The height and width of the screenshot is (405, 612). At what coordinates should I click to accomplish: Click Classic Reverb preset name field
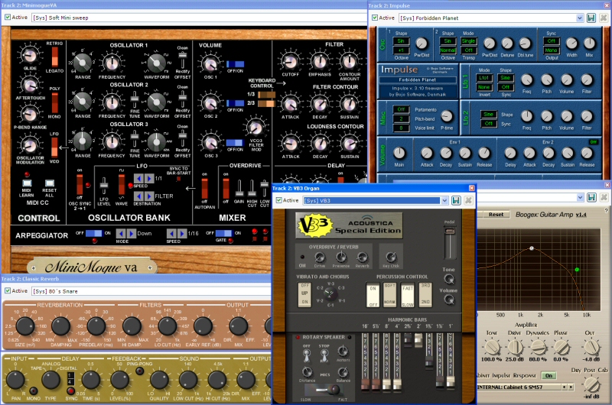click(x=151, y=291)
